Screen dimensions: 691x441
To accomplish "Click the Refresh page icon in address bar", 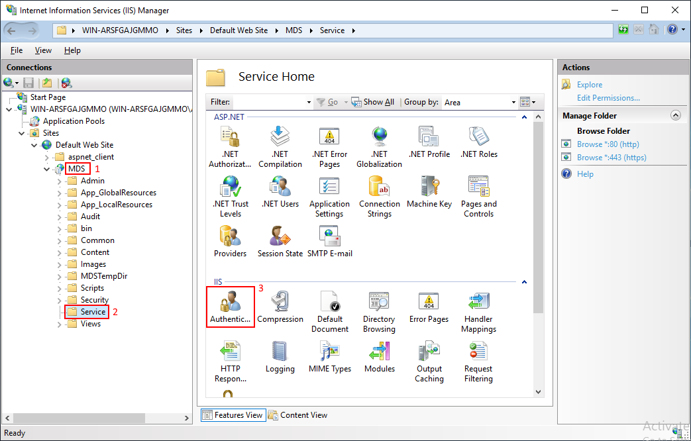I will point(623,30).
